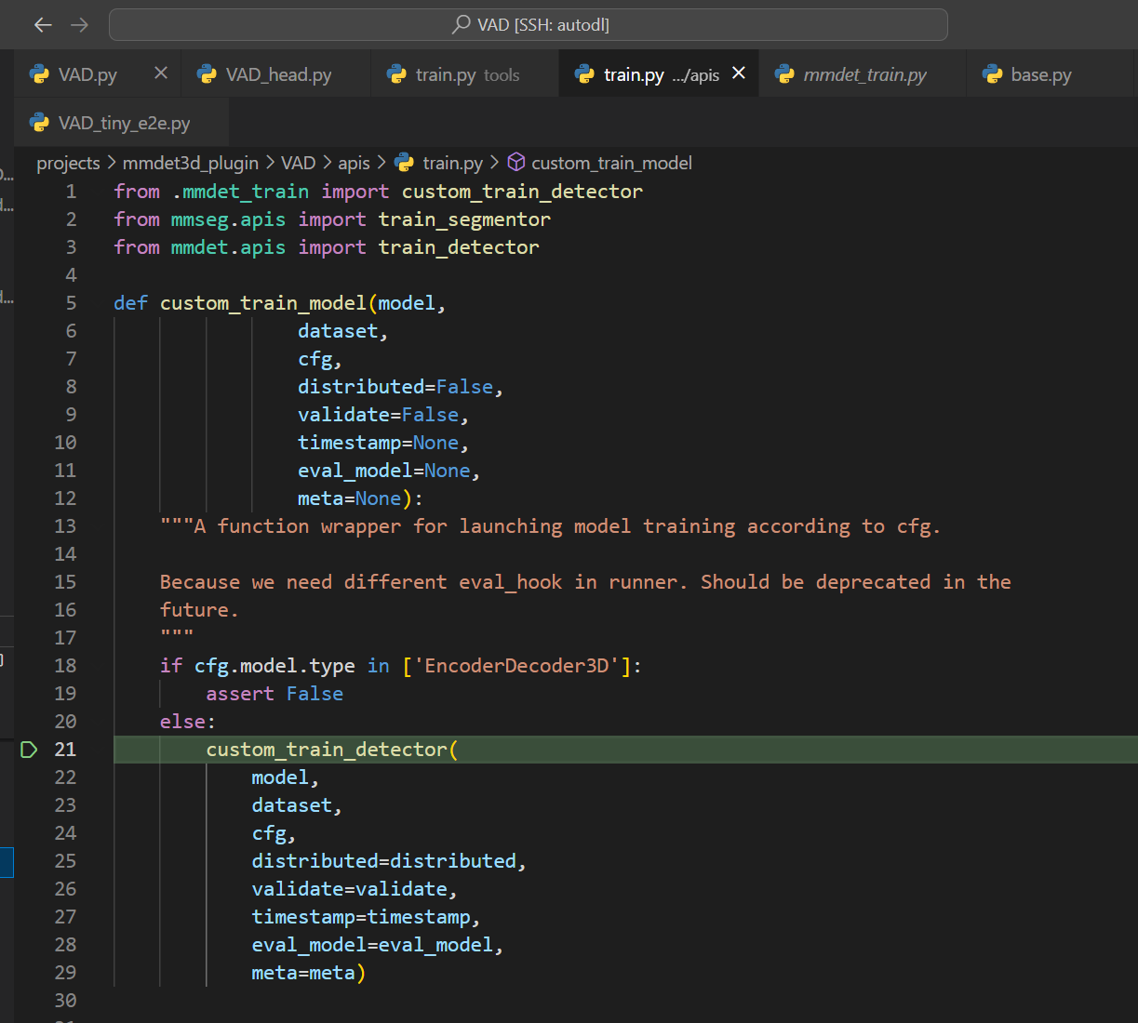Image resolution: width=1138 pixels, height=1023 pixels.
Task: Open the custom_train_model symbol breadcrumb
Action: [x=611, y=163]
